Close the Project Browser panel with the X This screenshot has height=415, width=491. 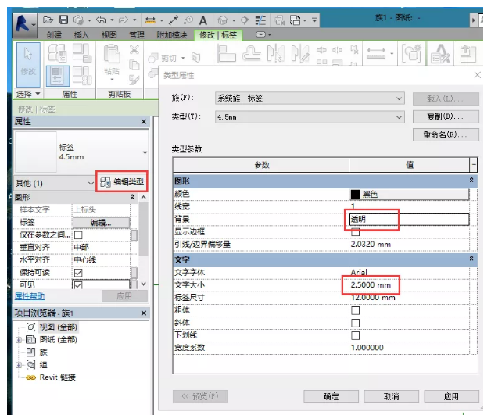tap(144, 313)
